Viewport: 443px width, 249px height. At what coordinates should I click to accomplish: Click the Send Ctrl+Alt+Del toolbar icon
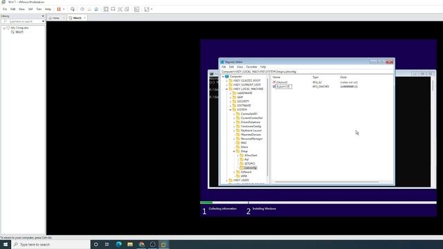[x=73, y=9]
